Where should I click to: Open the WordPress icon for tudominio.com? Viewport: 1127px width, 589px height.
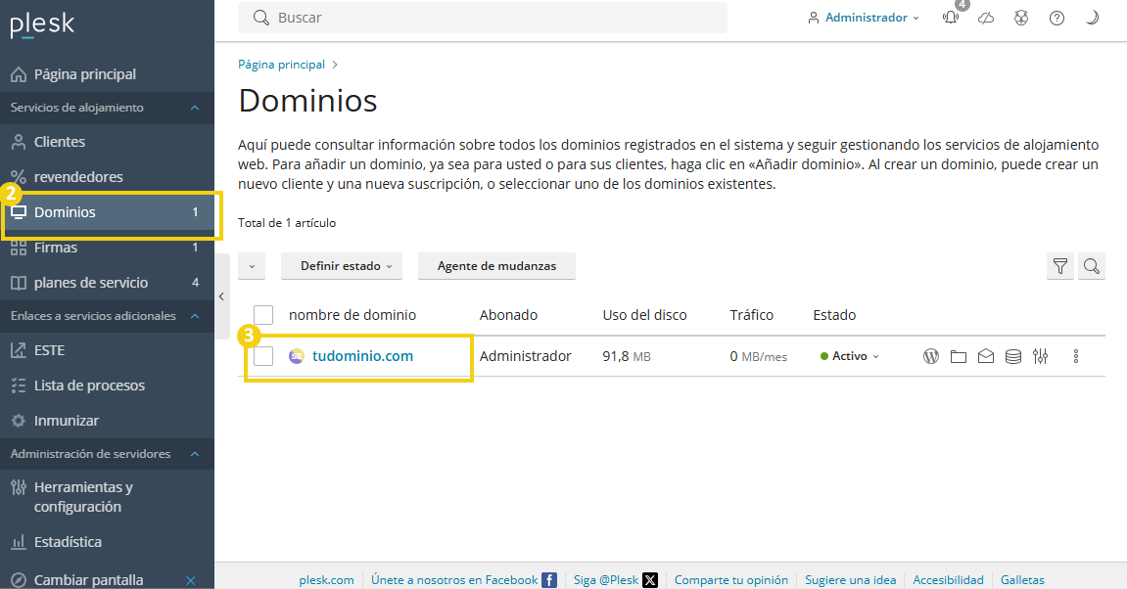pos(930,356)
